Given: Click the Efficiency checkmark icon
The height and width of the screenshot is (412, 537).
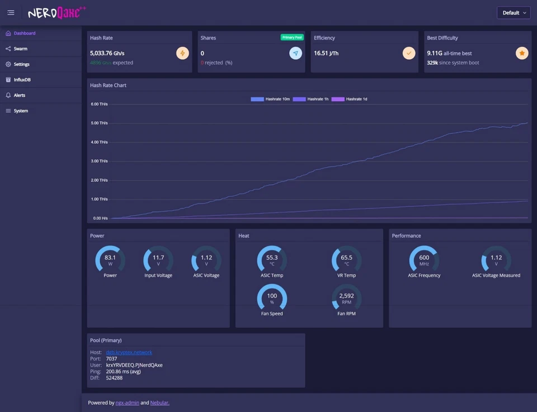Looking at the screenshot, I should (408, 53).
